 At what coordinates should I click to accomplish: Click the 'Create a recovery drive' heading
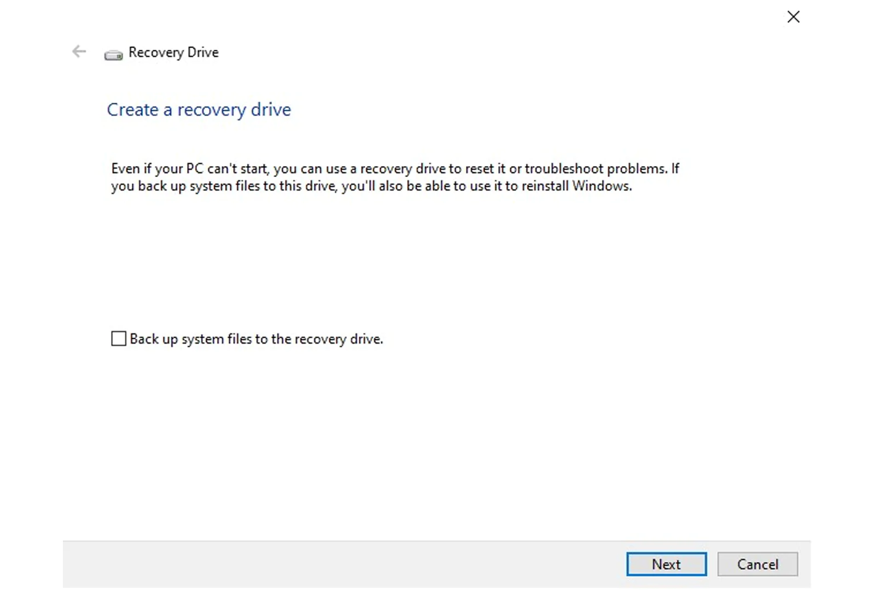click(199, 110)
